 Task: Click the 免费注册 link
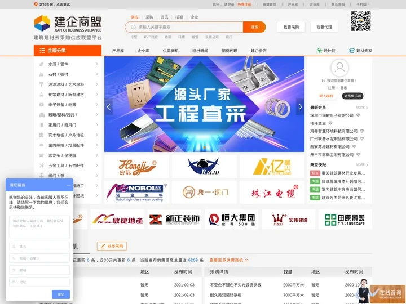pyautogui.click(x=244, y=5)
